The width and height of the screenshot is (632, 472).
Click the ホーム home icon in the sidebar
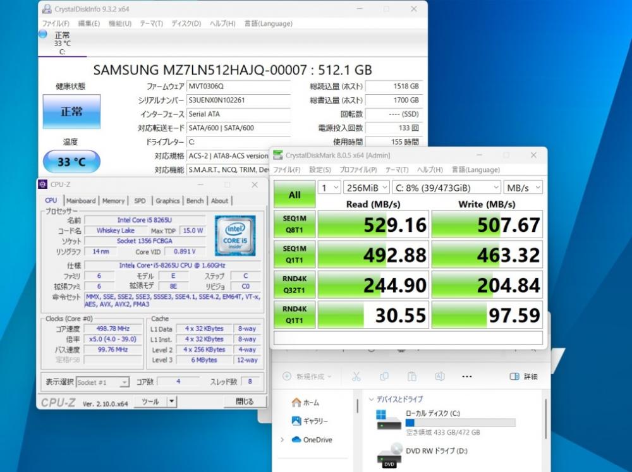click(296, 402)
